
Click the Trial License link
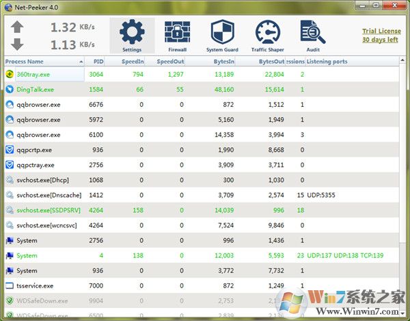click(380, 31)
